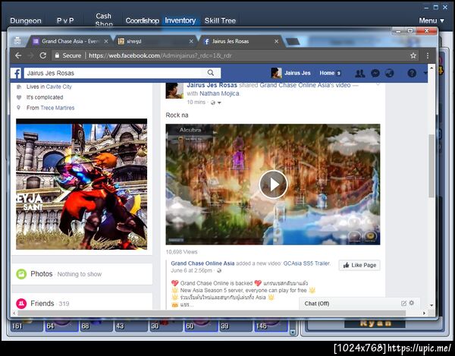Select the inventory slot showing 146
The height and width of the screenshot is (356, 455).
tap(271, 326)
